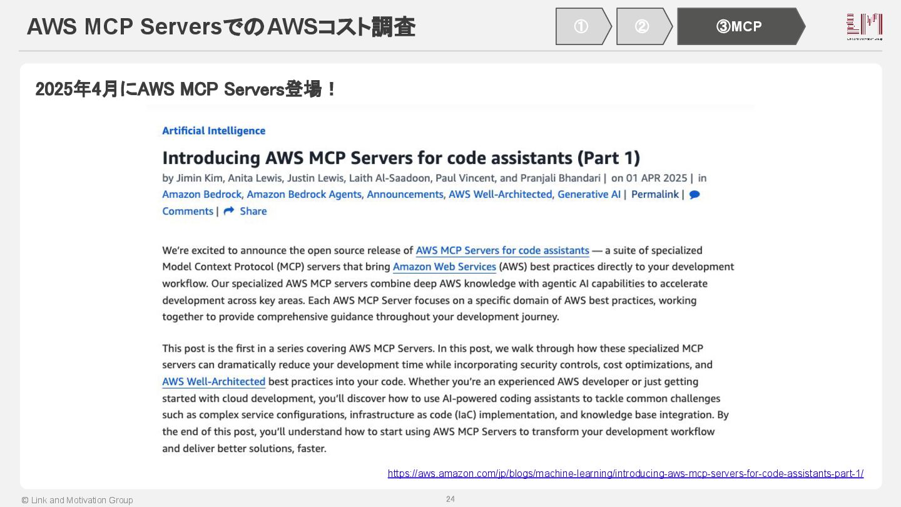Select the ③MCP progress step
The height and width of the screenshot is (507, 901).
(x=740, y=26)
